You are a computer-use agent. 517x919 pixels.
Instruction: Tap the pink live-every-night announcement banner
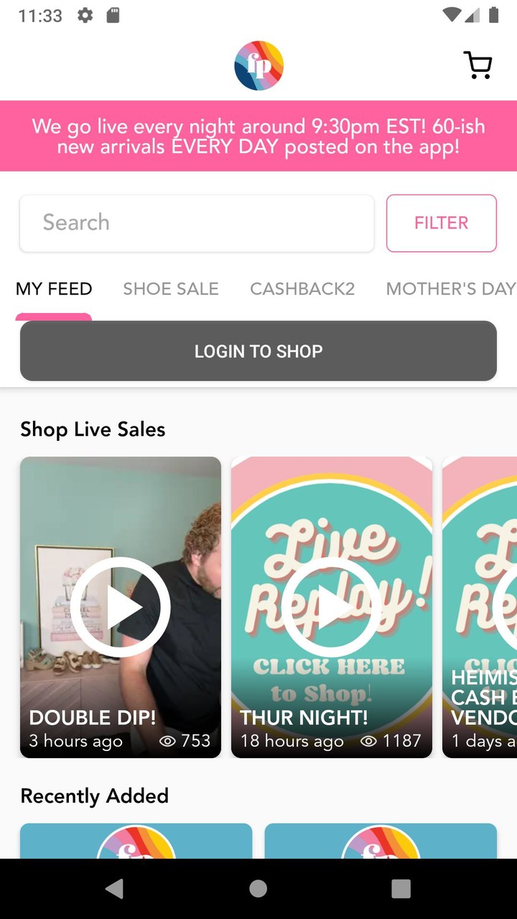click(258, 136)
